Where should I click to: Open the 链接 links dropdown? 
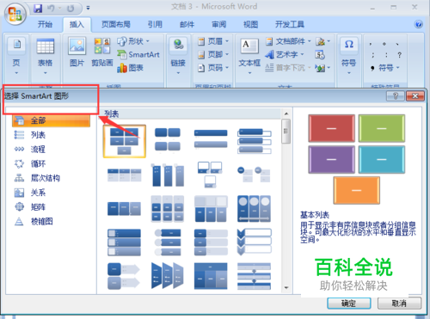click(178, 57)
